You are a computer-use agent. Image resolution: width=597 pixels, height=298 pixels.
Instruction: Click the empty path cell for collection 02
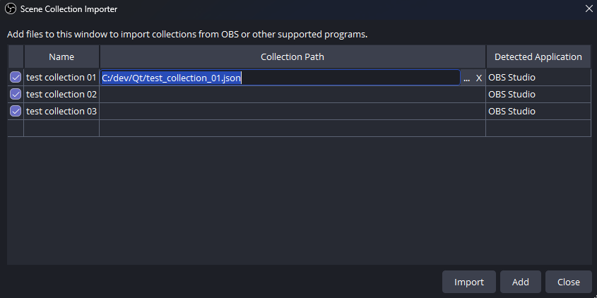click(x=292, y=95)
